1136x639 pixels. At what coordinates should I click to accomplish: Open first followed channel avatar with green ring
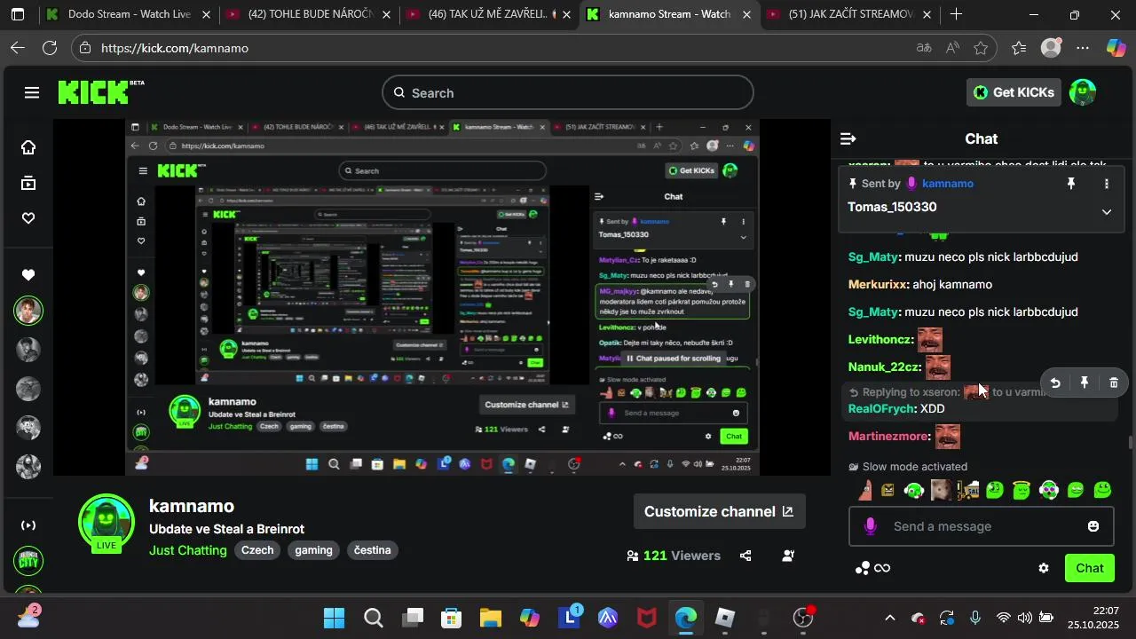[28, 311]
